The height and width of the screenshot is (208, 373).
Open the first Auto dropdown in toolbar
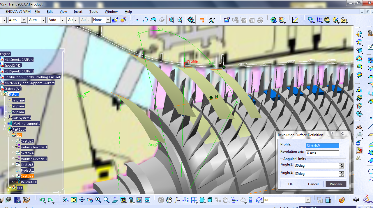point(23,20)
